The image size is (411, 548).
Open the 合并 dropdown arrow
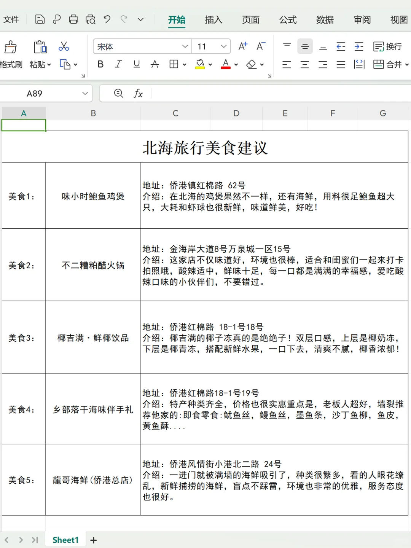(407, 65)
